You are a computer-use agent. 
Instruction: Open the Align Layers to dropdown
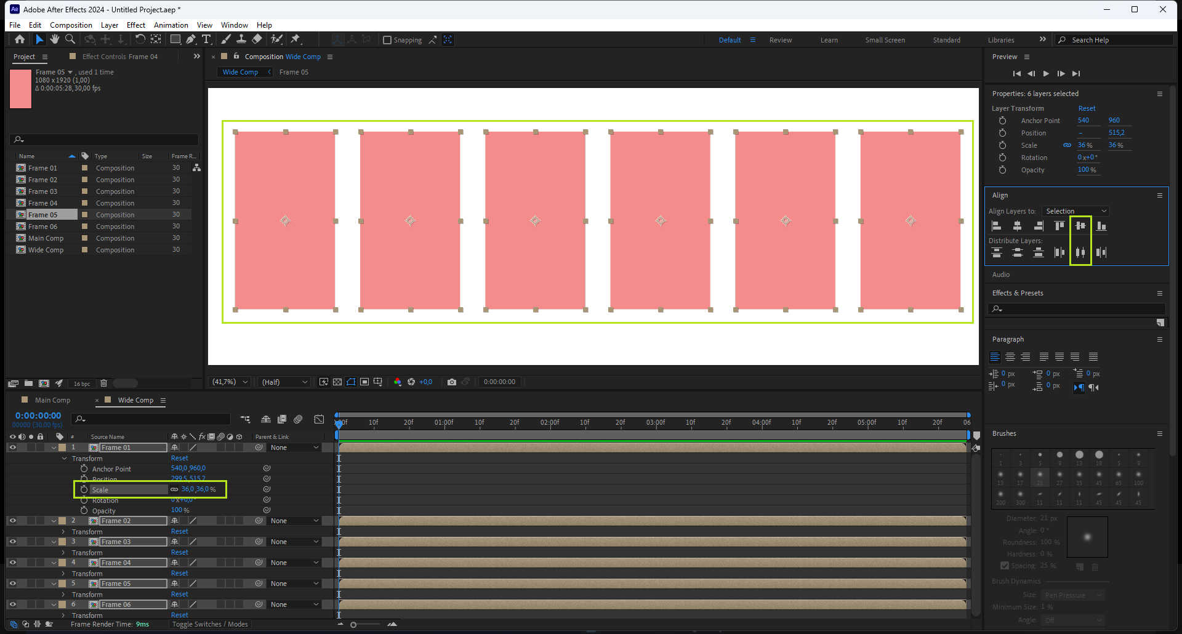(1075, 211)
